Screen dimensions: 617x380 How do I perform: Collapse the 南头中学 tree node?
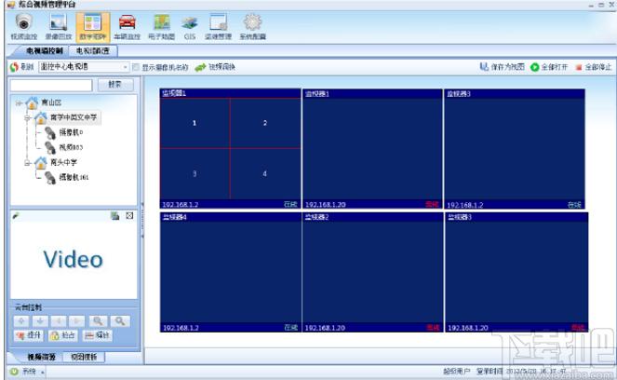(27, 163)
